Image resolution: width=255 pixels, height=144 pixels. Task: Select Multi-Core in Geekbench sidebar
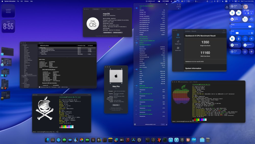pos(178,49)
